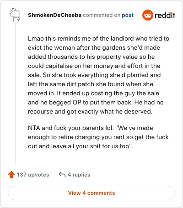Screen dimensions: 183x208
Task: Click the orange Reddit Snoo logo circle
Action: pos(147,15)
